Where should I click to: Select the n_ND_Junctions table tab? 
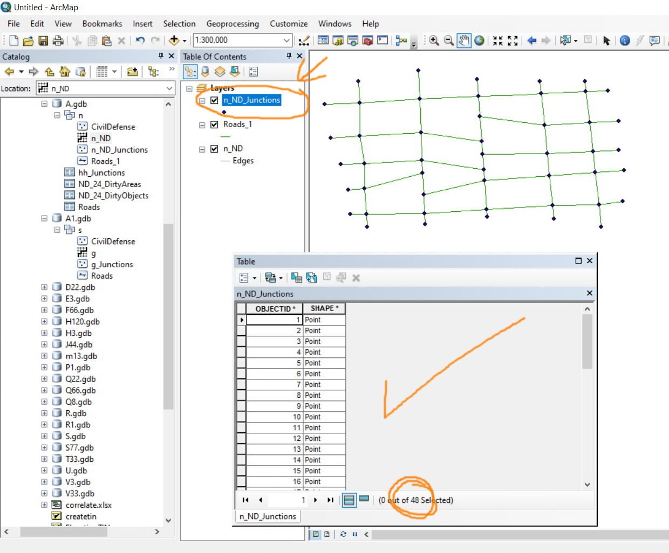point(268,516)
